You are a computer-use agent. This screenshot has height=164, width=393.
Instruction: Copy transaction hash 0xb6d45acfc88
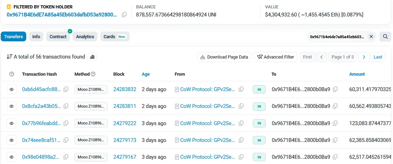(66, 89)
